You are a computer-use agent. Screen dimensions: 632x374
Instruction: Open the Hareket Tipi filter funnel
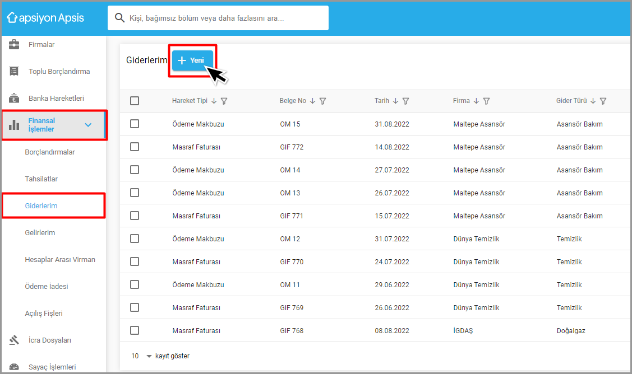224,101
